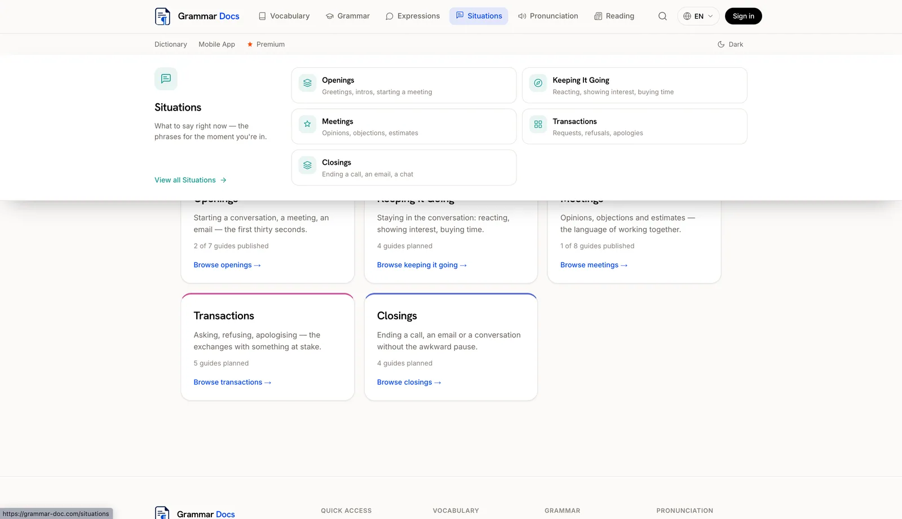Image resolution: width=902 pixels, height=519 pixels.
Task: Expand the EN language dropdown
Action: click(x=698, y=16)
